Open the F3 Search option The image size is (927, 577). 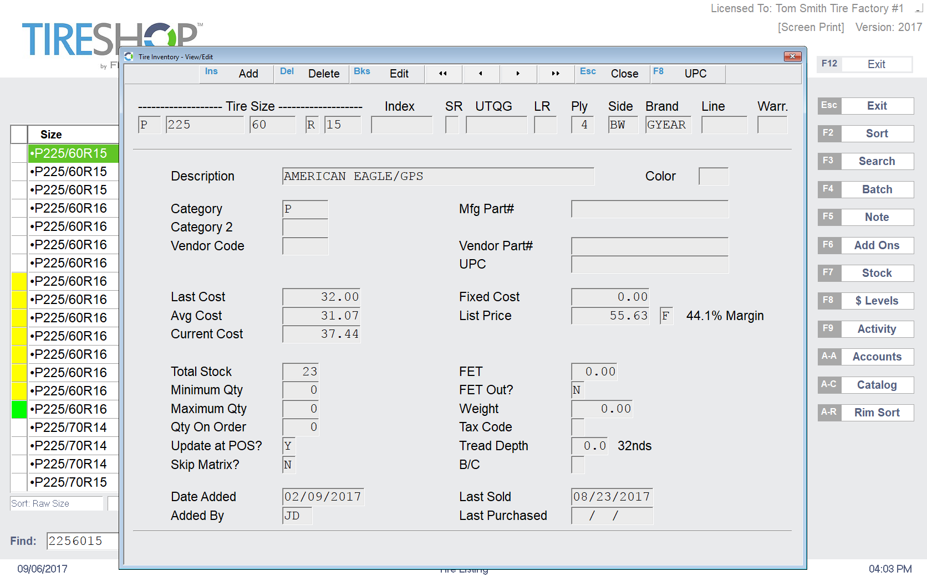click(865, 161)
